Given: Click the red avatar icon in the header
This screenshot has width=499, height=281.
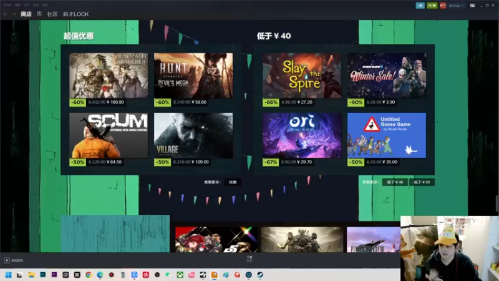Looking at the screenshot, I should pyautogui.click(x=443, y=6).
